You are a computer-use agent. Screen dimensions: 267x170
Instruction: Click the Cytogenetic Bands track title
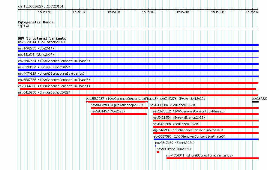pos(36,22)
